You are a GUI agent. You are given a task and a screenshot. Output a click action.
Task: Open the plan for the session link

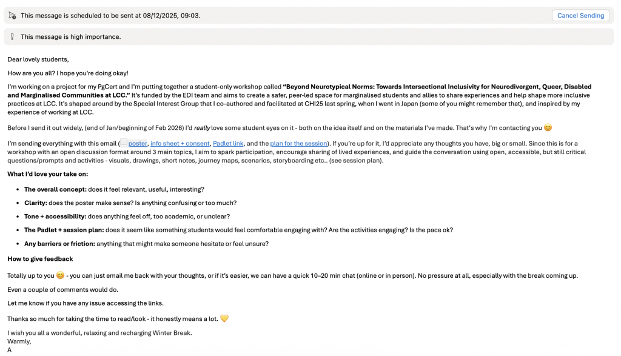(x=298, y=144)
